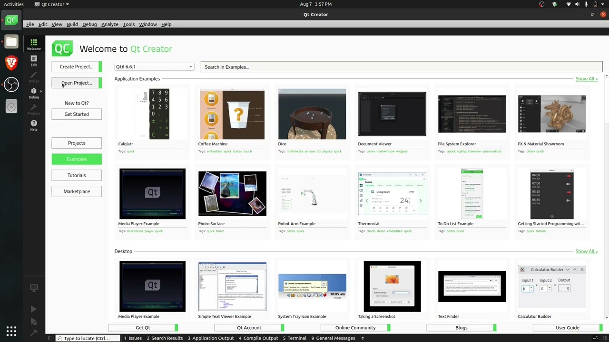Image resolution: width=609 pixels, height=342 pixels.
Task: Open Online Community link button
Action: tap(355, 328)
